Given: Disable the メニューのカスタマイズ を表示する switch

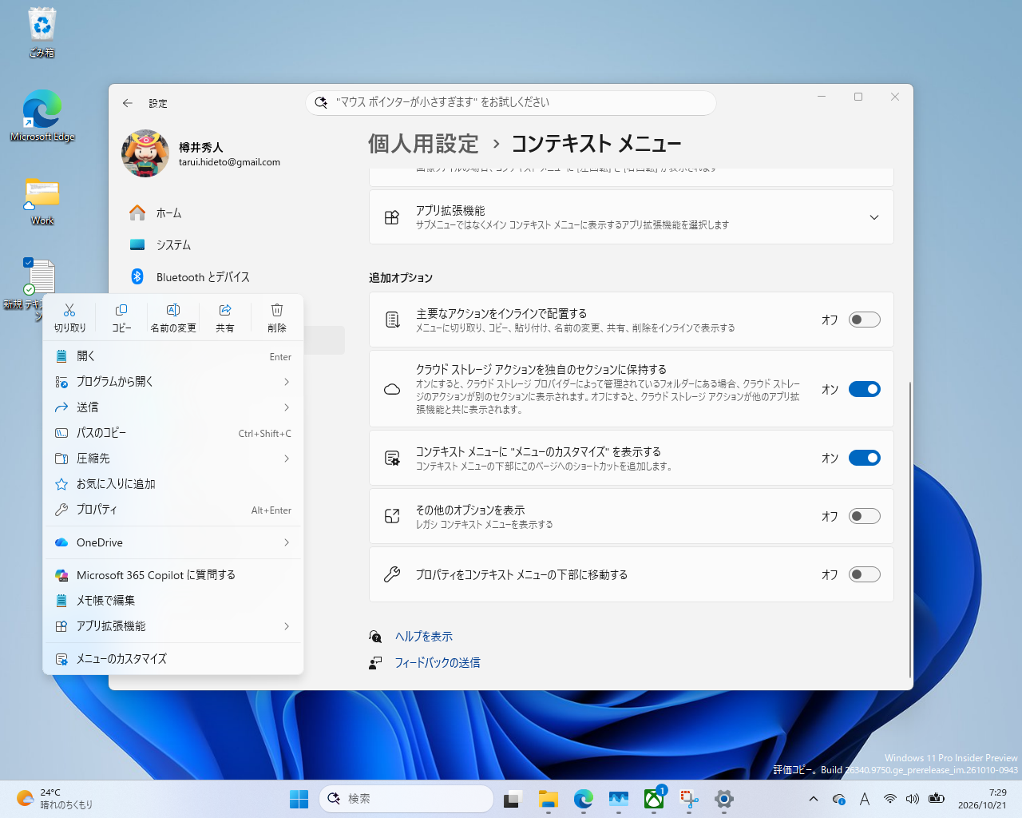Looking at the screenshot, I should pyautogui.click(x=865, y=458).
